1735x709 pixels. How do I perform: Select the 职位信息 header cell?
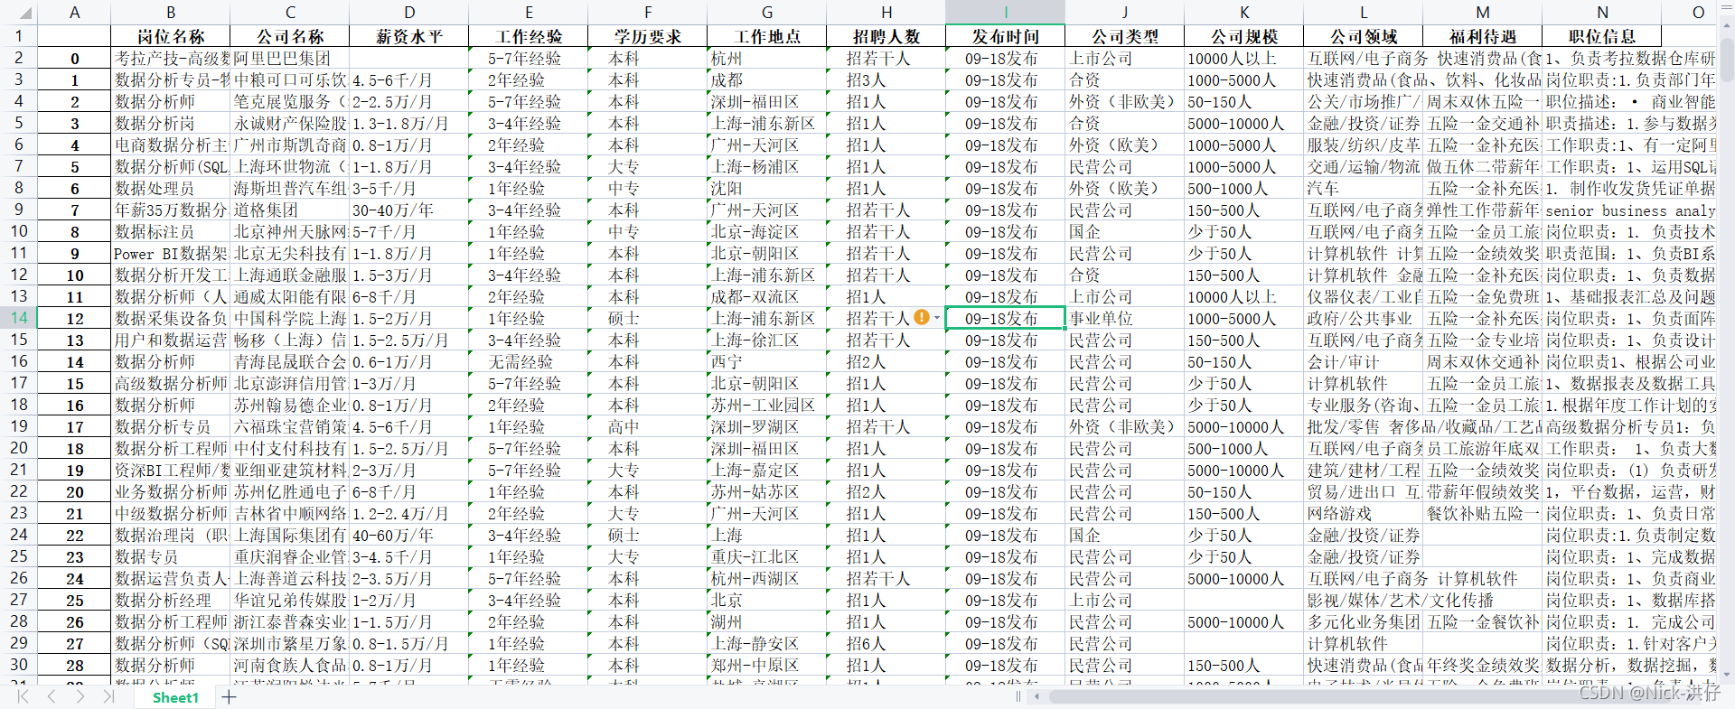point(1602,36)
